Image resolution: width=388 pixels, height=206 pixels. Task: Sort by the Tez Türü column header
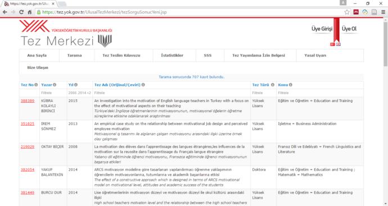click(260, 85)
